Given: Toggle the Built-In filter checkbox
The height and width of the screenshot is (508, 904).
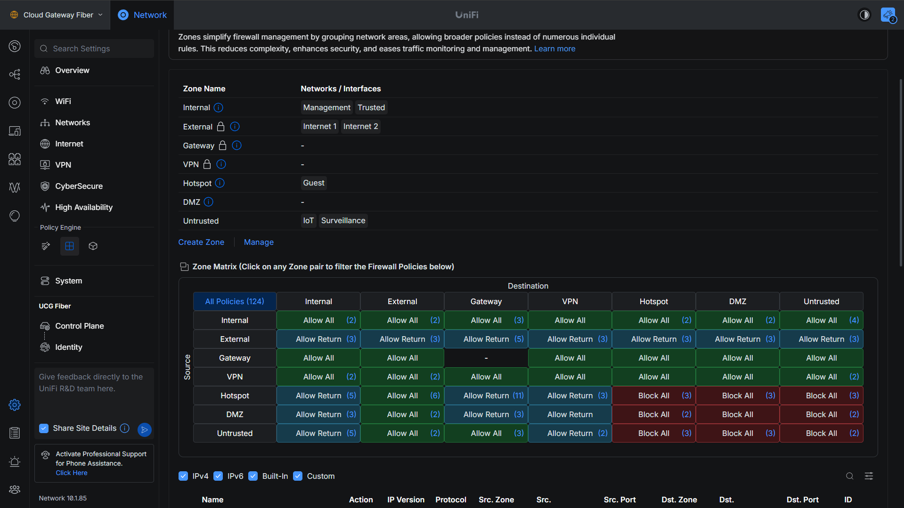Looking at the screenshot, I should pos(253,476).
